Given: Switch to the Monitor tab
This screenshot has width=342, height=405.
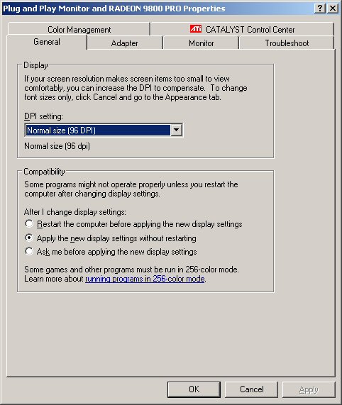Looking at the screenshot, I should point(202,43).
